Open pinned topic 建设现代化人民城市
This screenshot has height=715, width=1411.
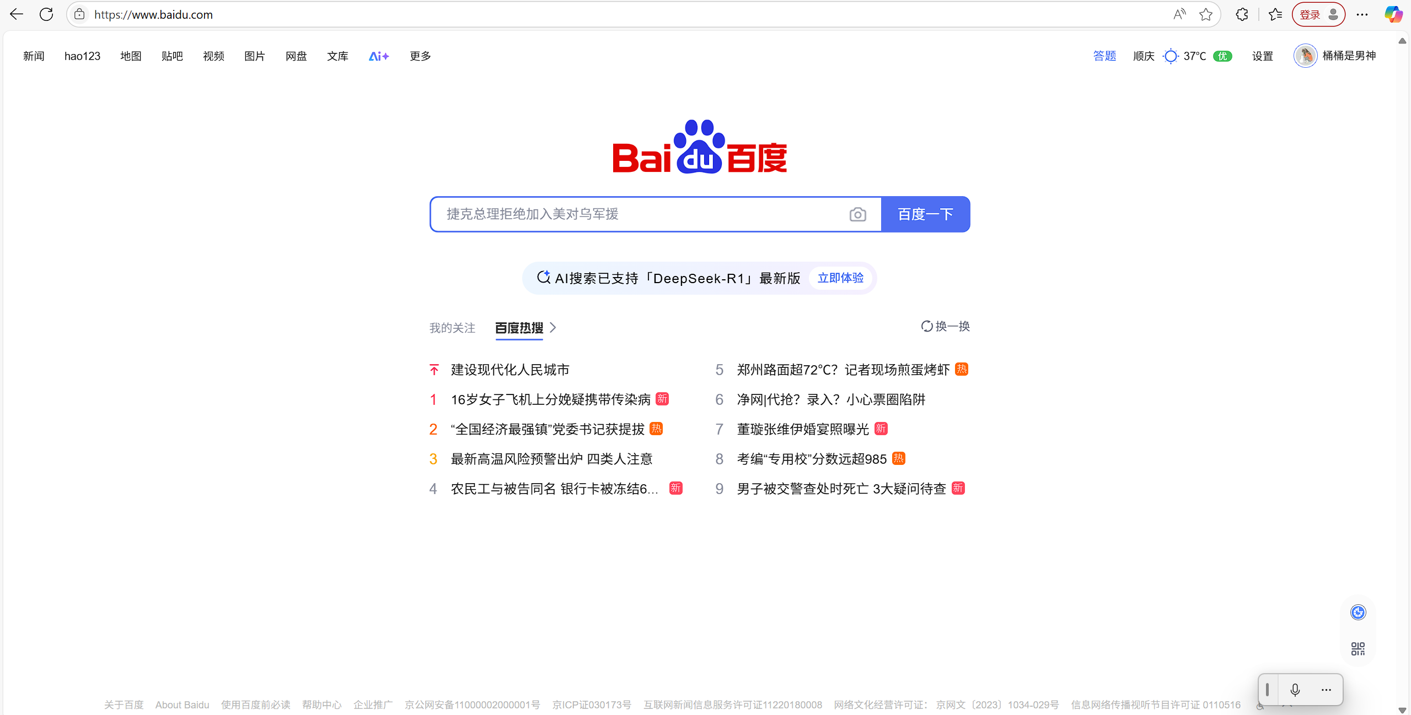(510, 370)
